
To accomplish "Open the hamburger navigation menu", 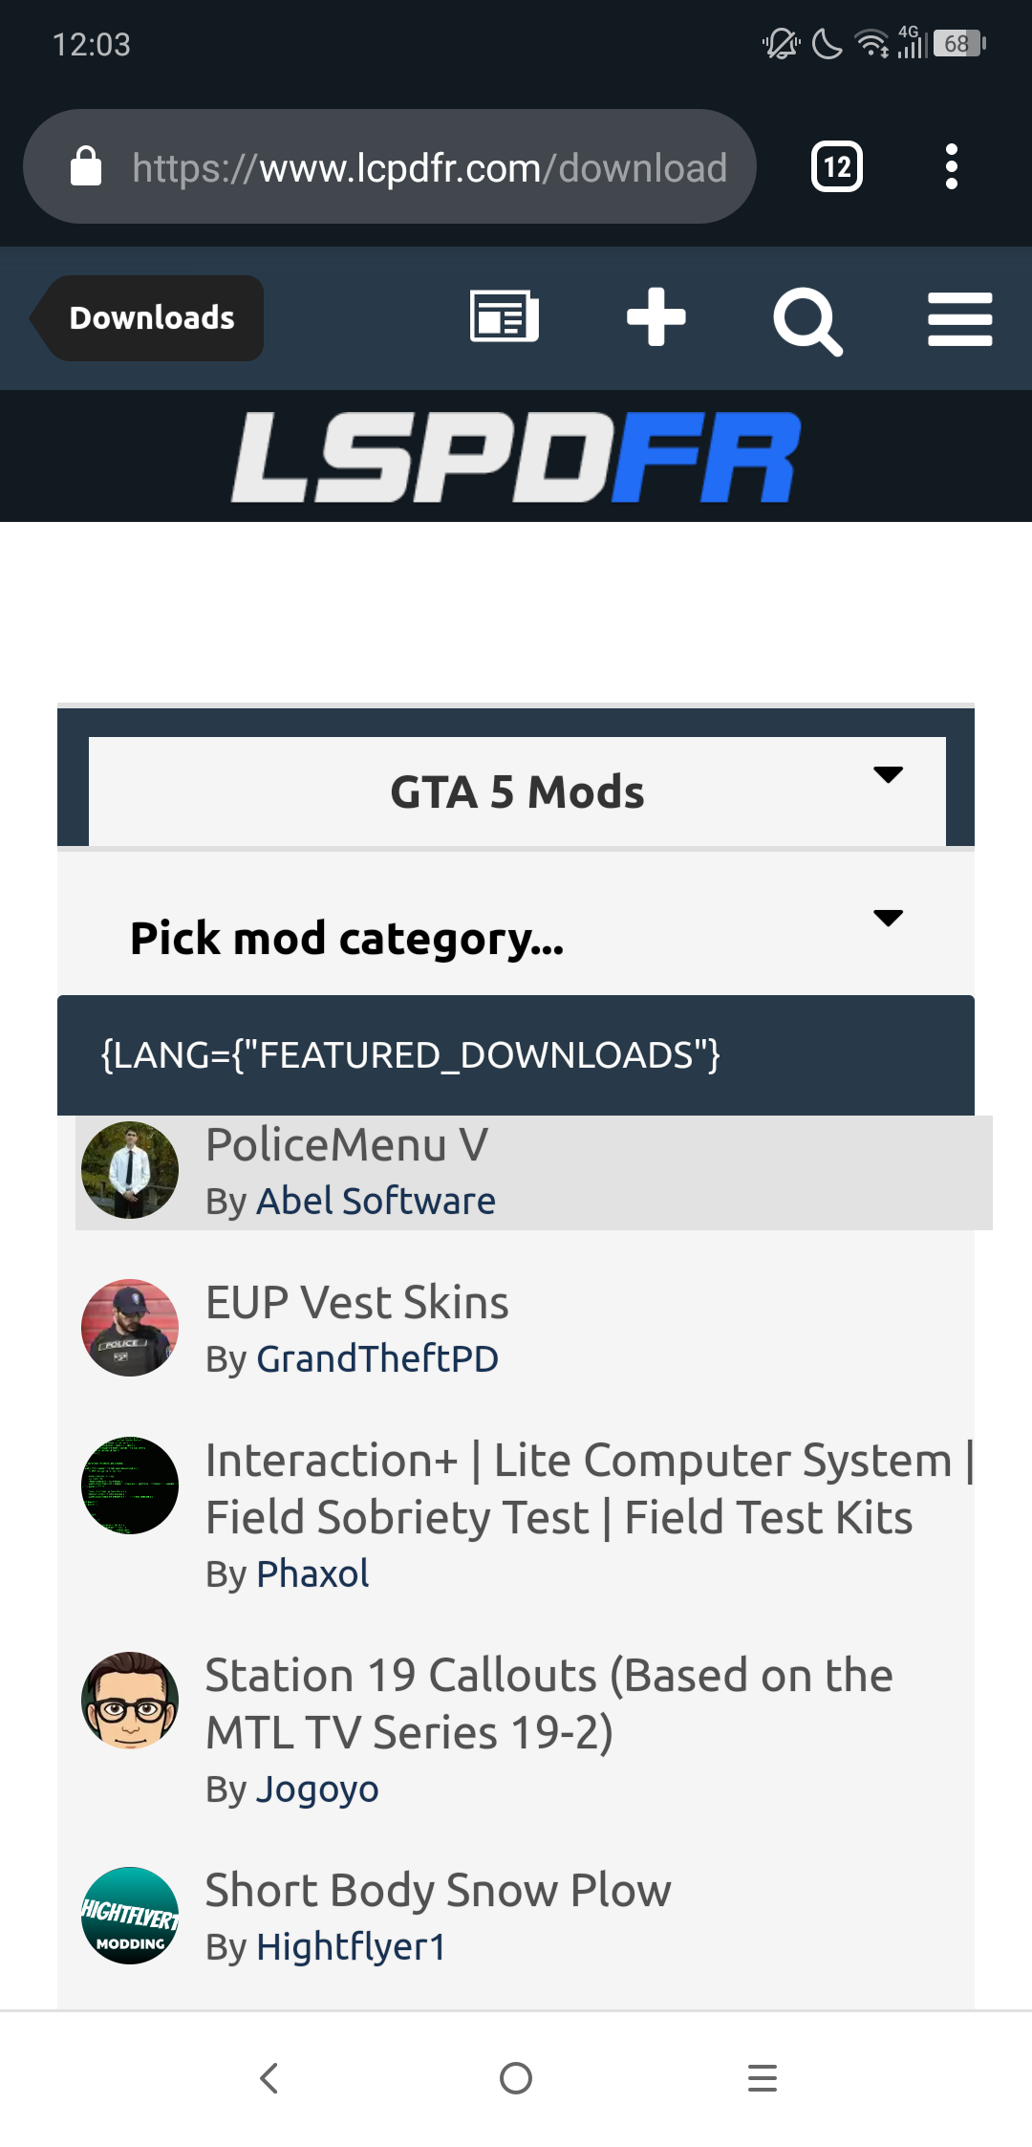I will coord(959,319).
